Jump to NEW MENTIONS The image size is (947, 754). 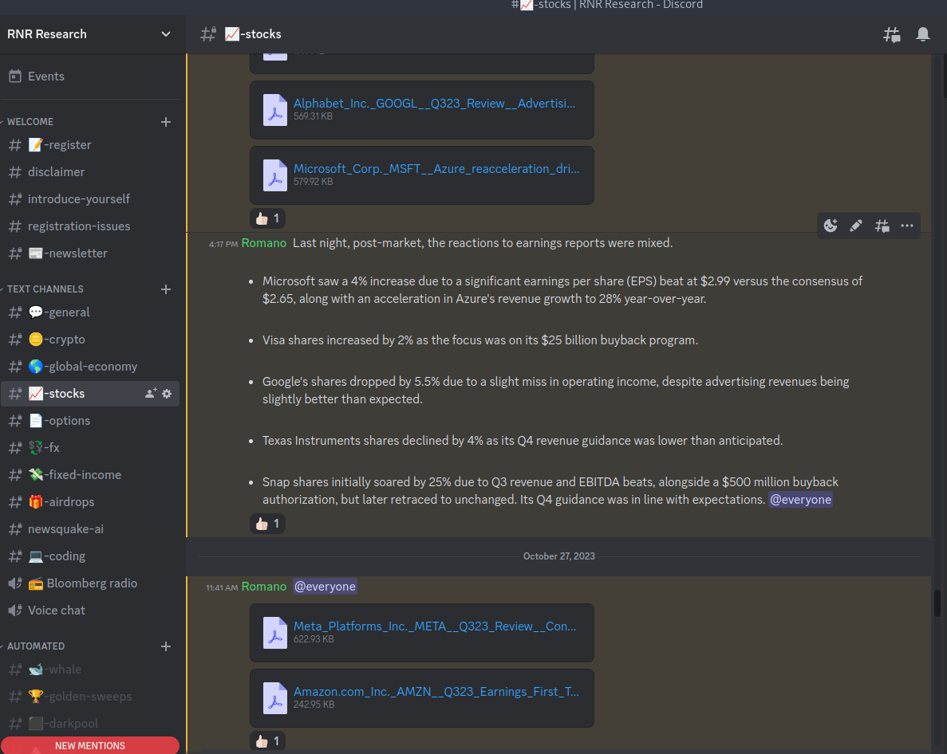coord(90,745)
